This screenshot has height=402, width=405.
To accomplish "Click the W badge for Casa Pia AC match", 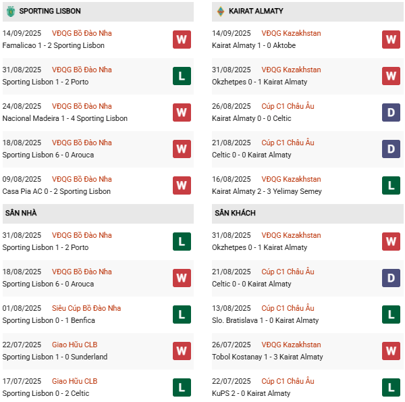I will (182, 185).
